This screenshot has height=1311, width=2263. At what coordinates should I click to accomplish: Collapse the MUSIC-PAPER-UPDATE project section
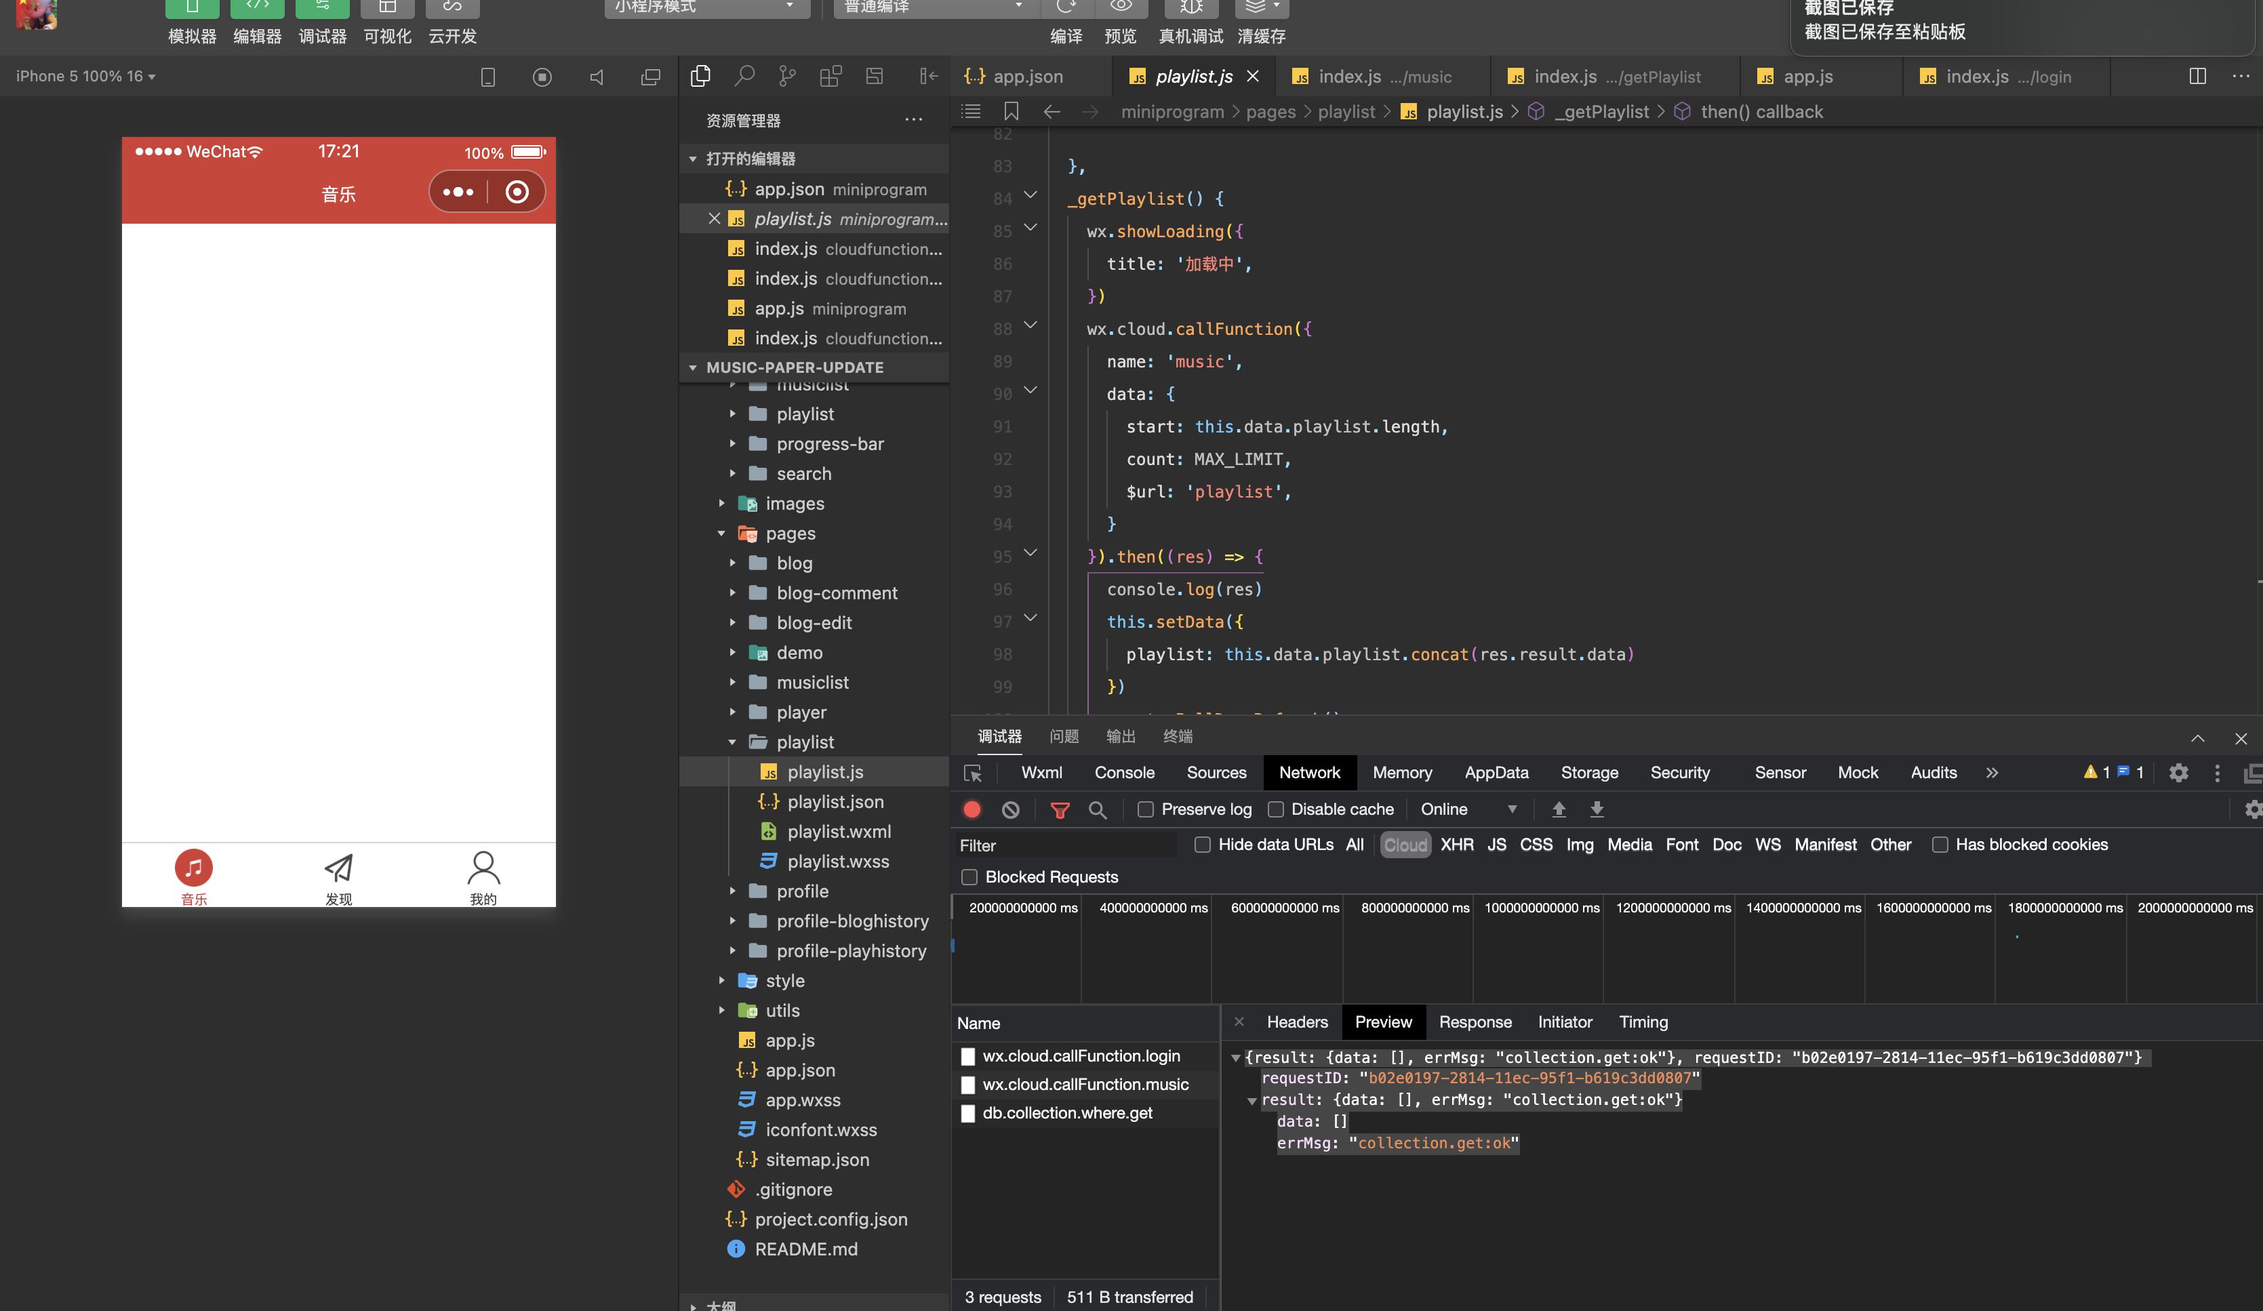814,367
